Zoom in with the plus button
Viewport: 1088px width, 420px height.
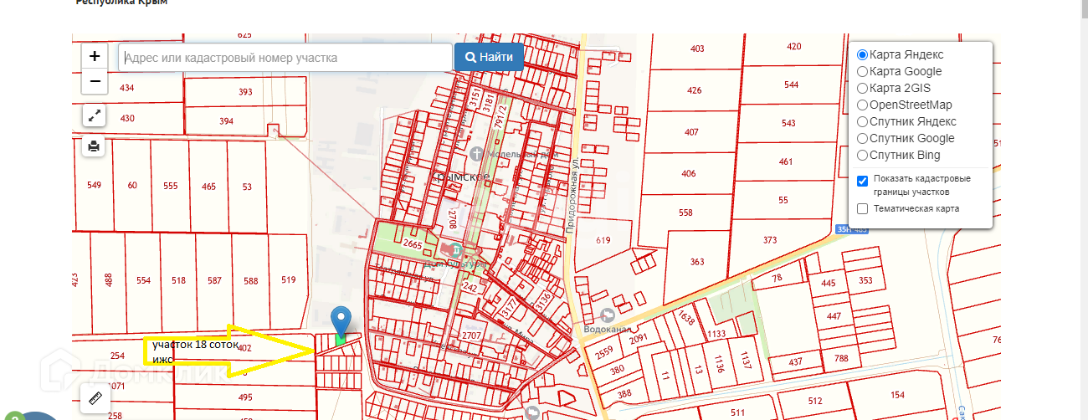(x=95, y=57)
